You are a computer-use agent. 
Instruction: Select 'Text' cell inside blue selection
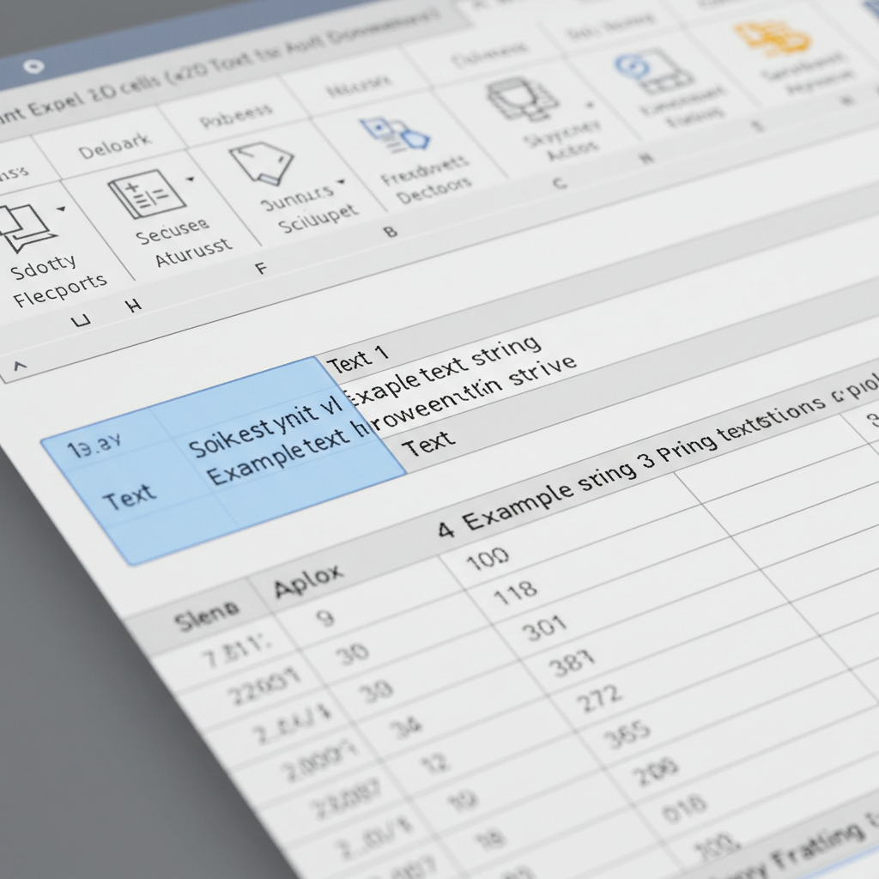click(129, 495)
